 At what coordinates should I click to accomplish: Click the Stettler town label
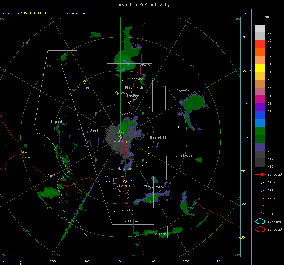[184, 91]
